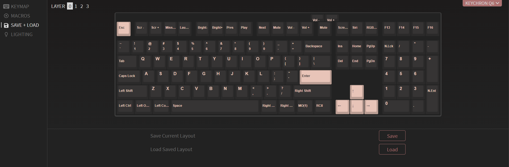Select the Esc key on keyboard
Image resolution: width=509 pixels, height=167 pixels.
tap(123, 28)
